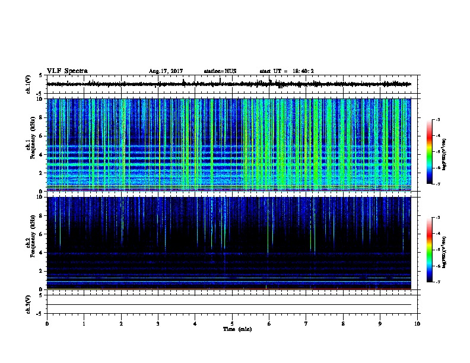Click the time axis tick label "3"
Viewport: 470px width, 363px height.
[158, 324]
